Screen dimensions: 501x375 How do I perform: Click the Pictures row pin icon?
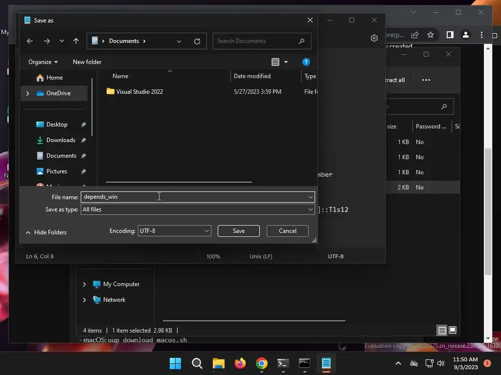coord(83,171)
